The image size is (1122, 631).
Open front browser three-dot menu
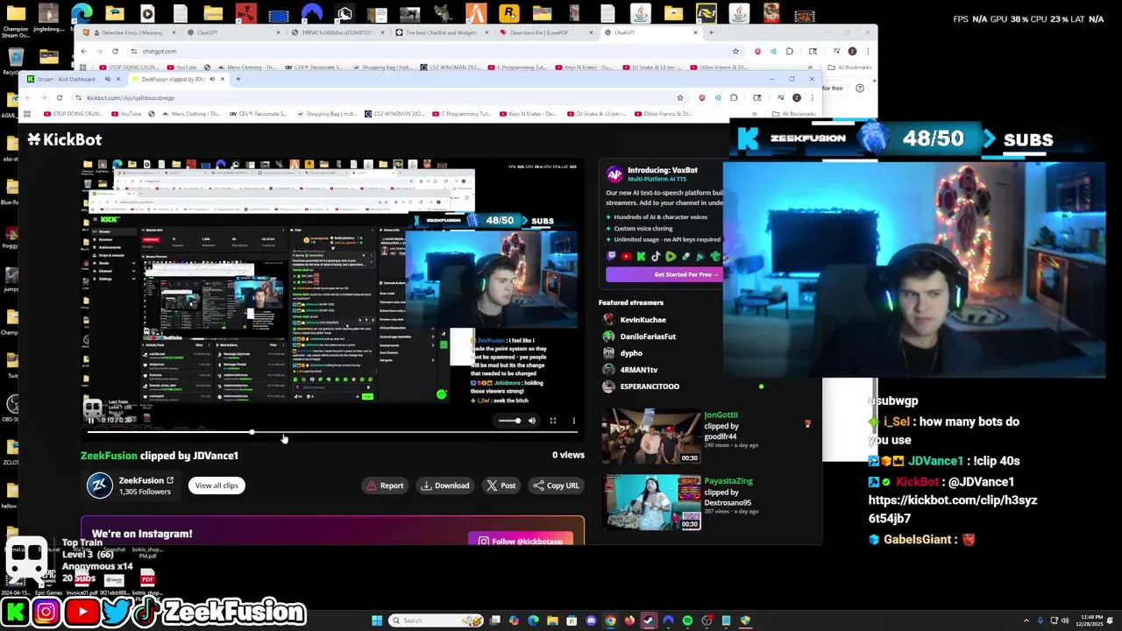tap(812, 97)
